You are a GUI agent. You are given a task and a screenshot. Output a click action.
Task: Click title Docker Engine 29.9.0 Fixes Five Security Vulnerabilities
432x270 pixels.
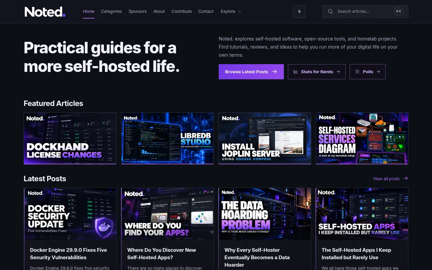pyautogui.click(x=69, y=253)
